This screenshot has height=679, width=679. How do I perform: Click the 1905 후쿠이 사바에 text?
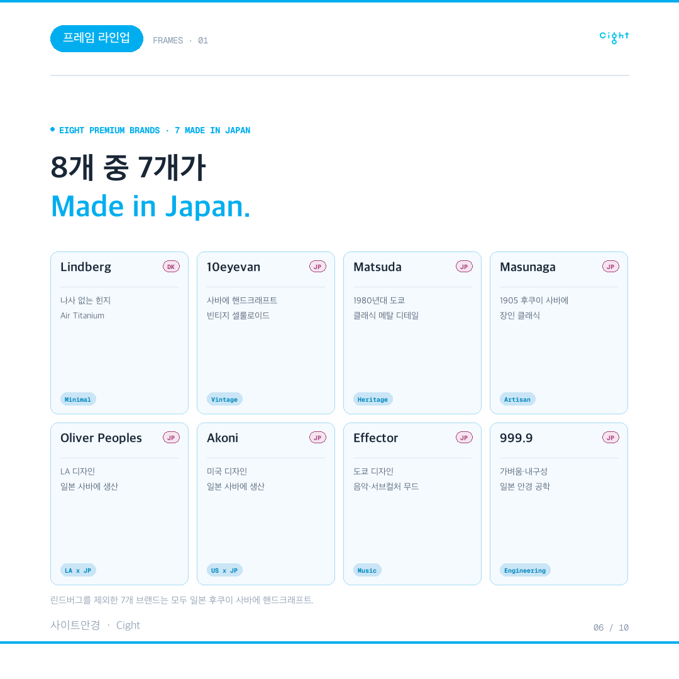[534, 301]
